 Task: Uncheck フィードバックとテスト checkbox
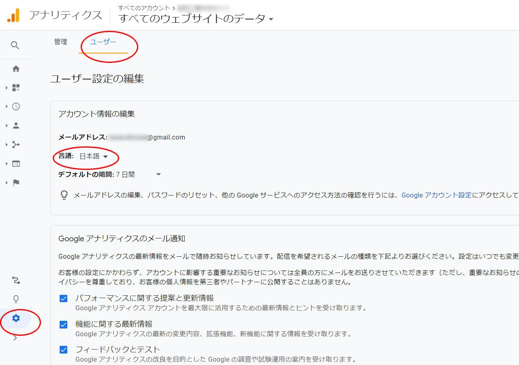[63, 350]
